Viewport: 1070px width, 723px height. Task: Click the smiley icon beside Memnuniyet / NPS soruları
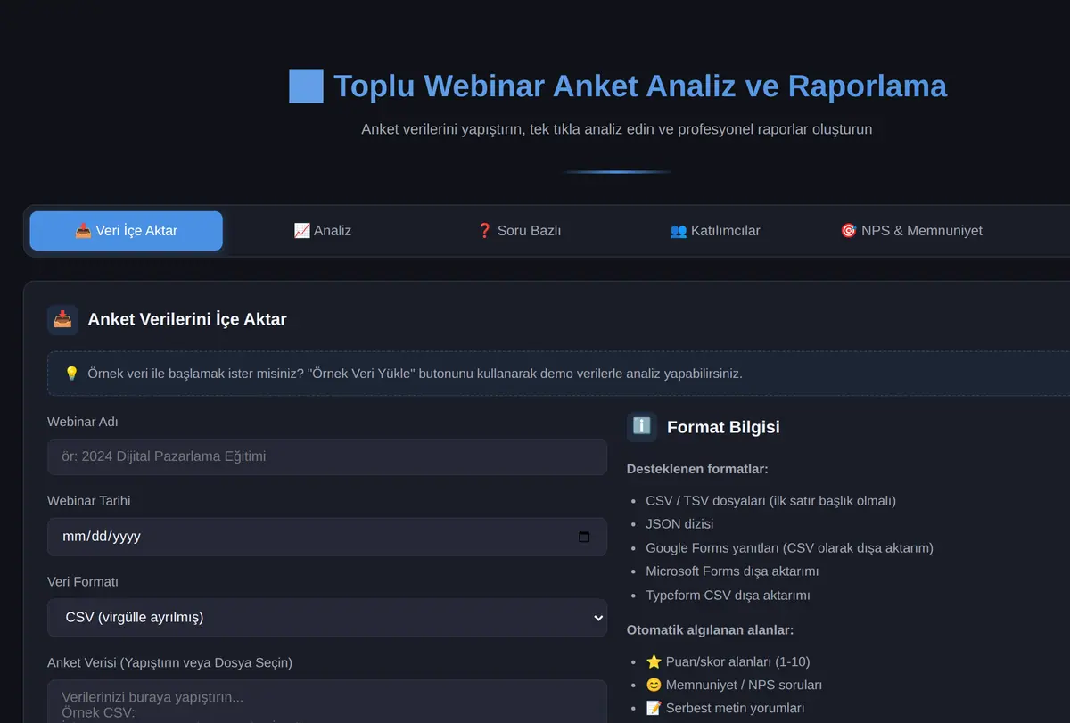(x=654, y=685)
